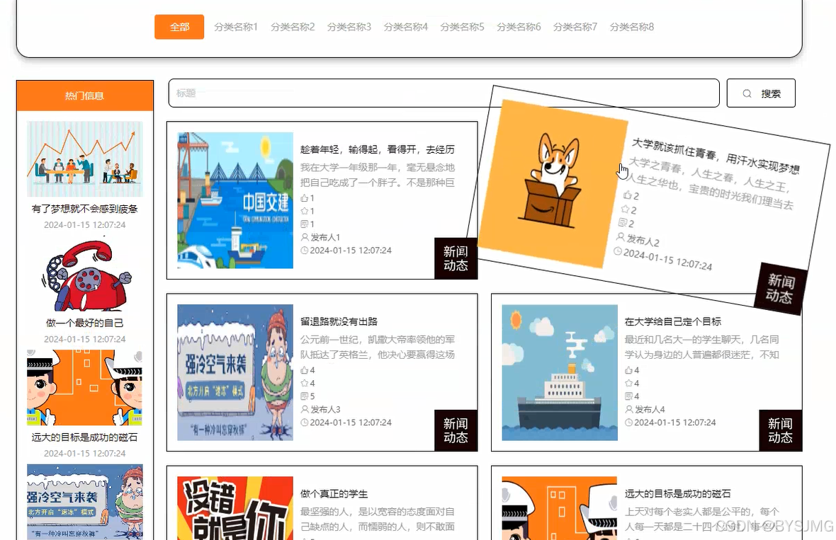Screen dimensions: 836x540
Task: Click the 热门信息 sidebar header
Action: click(85, 96)
